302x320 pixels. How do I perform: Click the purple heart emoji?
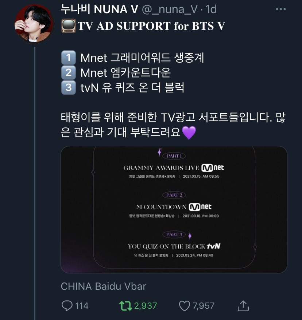(189, 133)
